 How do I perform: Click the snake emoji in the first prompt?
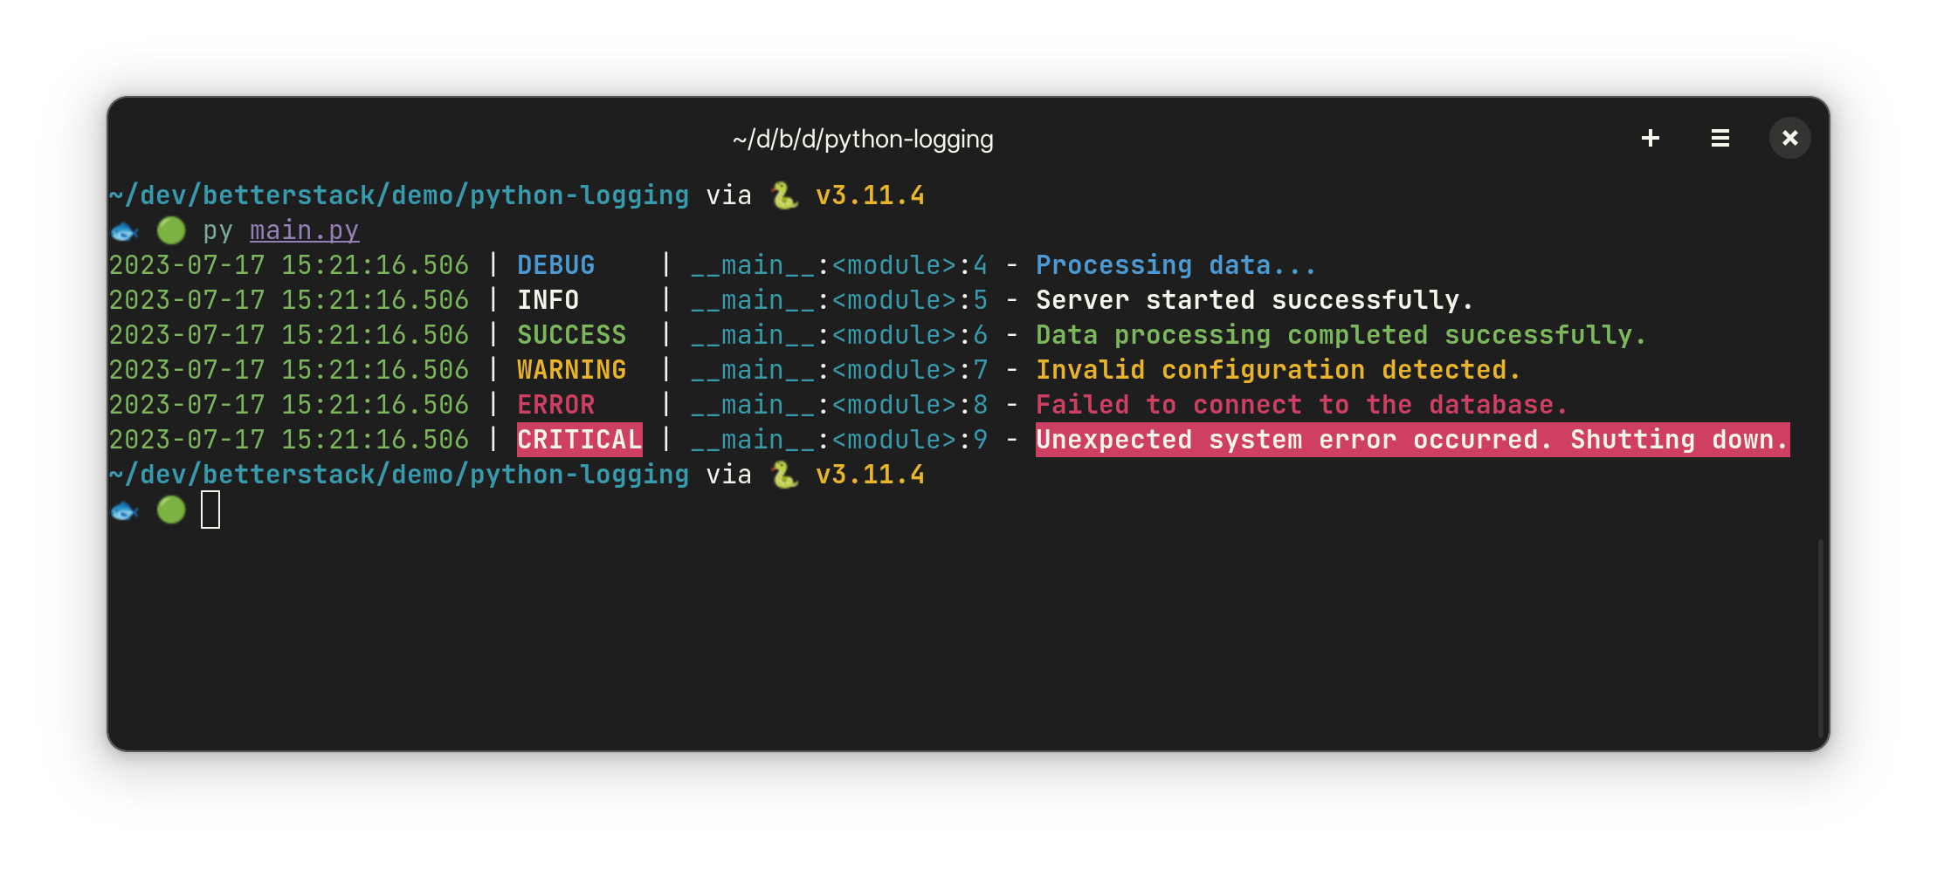click(x=783, y=195)
